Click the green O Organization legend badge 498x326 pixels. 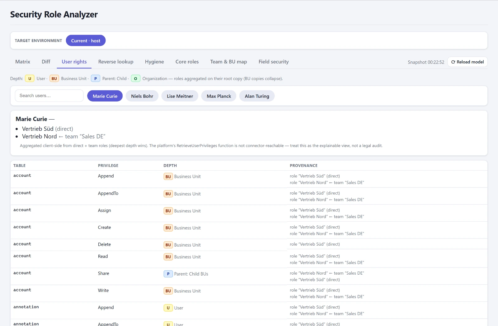point(135,78)
